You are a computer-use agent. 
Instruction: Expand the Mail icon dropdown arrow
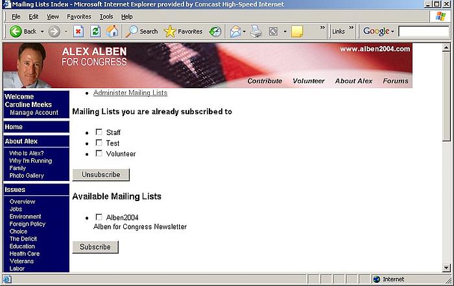(x=245, y=31)
